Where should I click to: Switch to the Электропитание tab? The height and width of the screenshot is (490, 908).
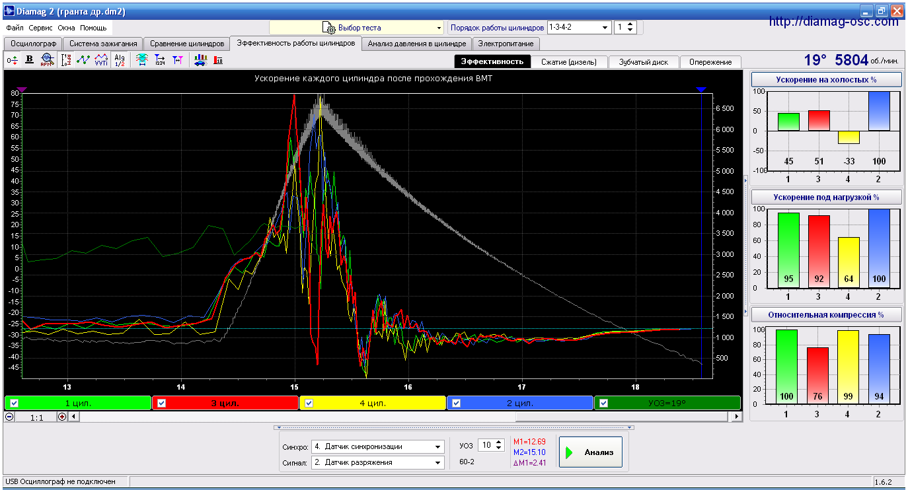point(506,44)
